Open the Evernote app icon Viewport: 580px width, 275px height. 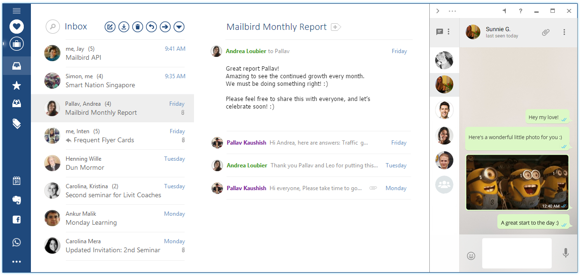(x=17, y=200)
